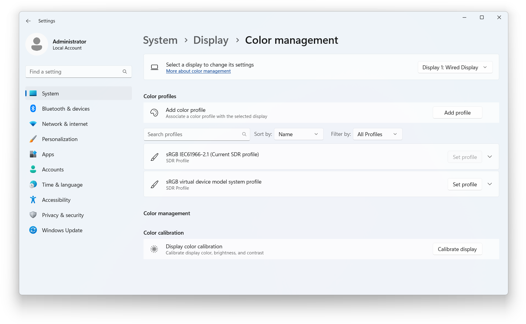Open More about color management link
Image resolution: width=526 pixels, height=324 pixels.
point(198,71)
